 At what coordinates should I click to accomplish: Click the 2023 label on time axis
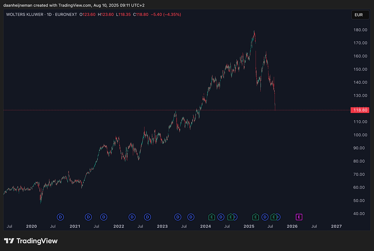click(162, 226)
